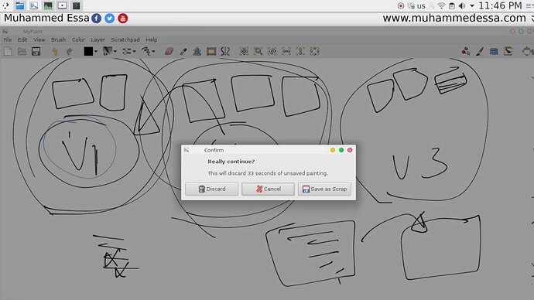
Task: Expand the freehand line mode dropdown
Action: coord(153,52)
